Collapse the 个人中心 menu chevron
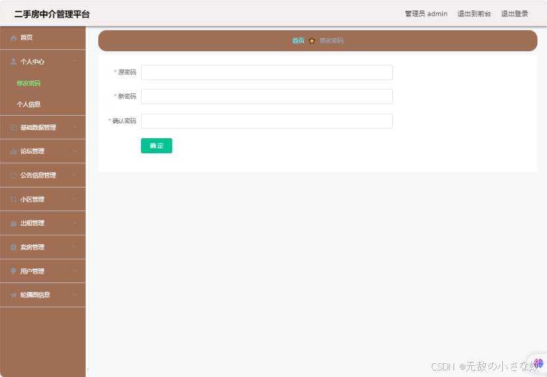547x377 pixels. 75,61
